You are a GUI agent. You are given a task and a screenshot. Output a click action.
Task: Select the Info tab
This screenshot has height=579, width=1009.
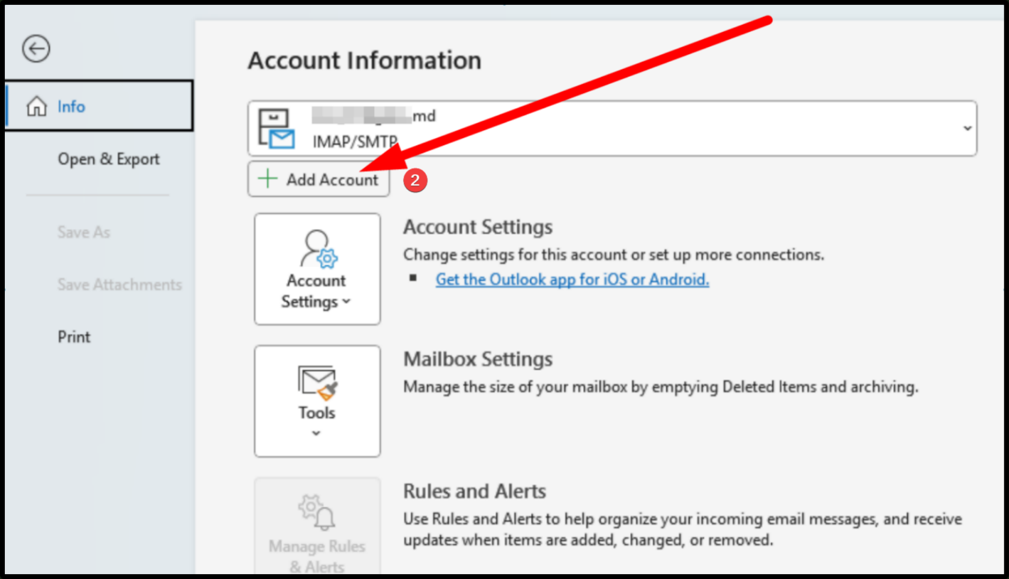(99, 106)
